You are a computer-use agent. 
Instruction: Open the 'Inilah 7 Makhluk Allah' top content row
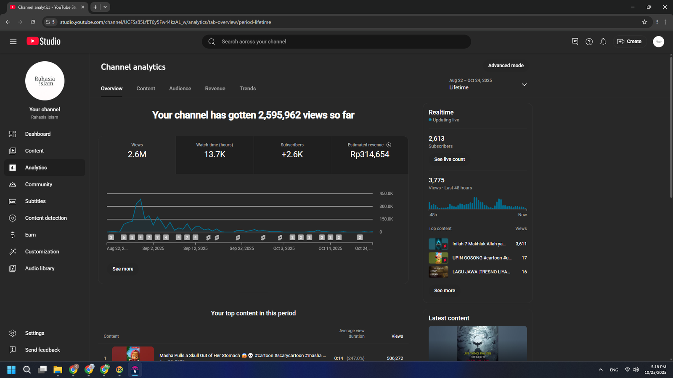click(477, 244)
